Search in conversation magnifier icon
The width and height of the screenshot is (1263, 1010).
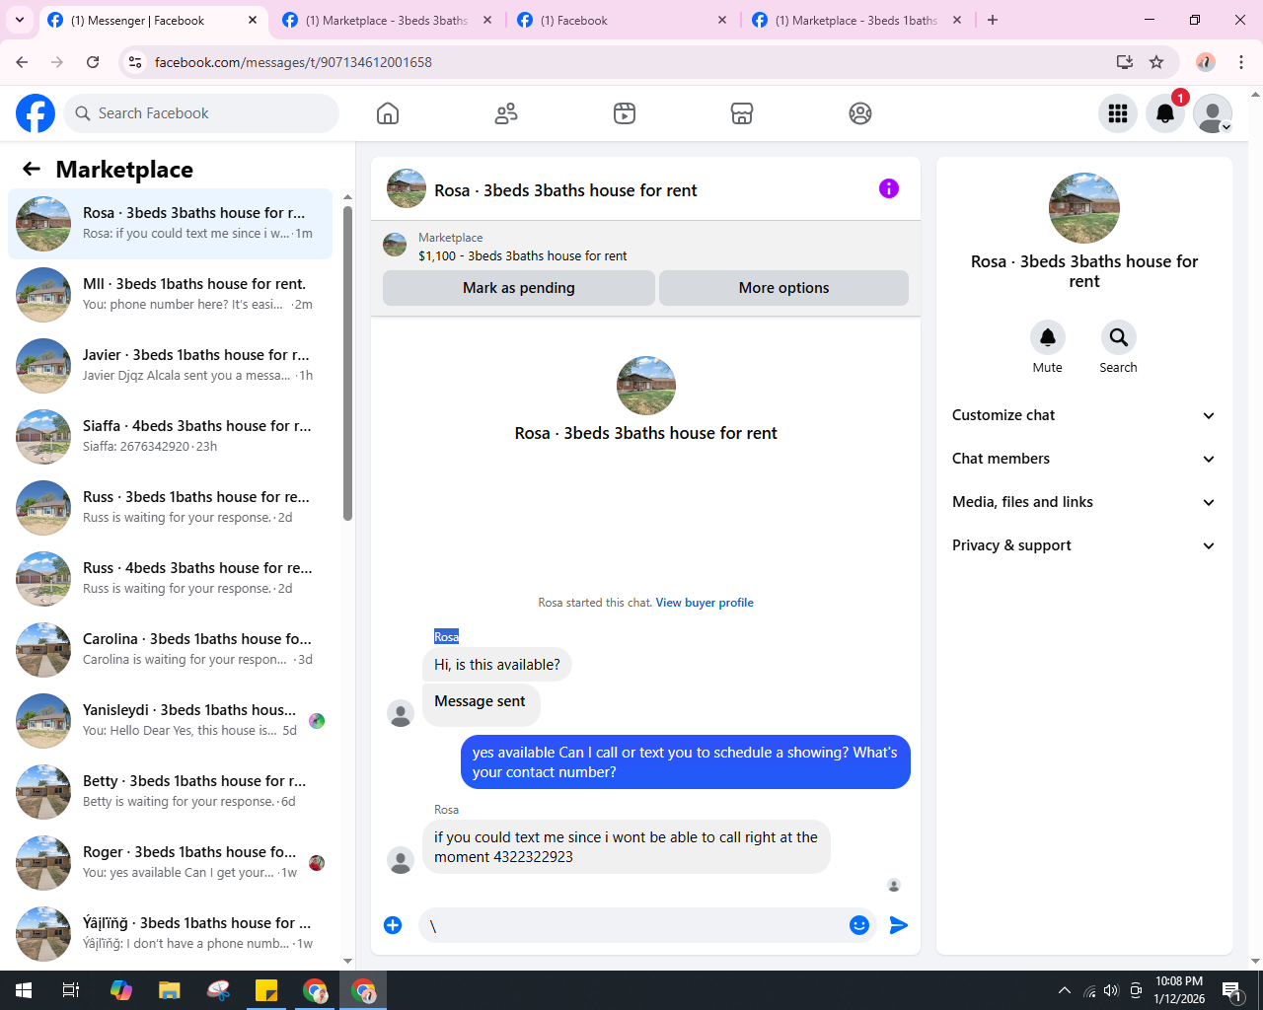[x=1119, y=337]
